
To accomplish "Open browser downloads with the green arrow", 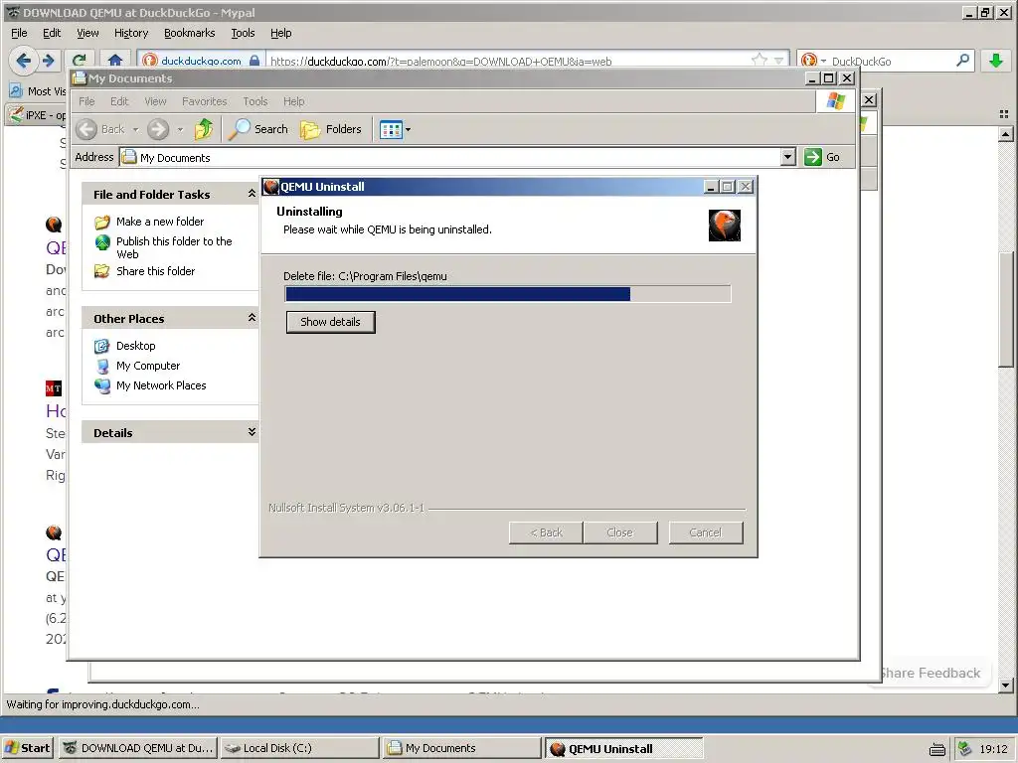I will tap(995, 61).
